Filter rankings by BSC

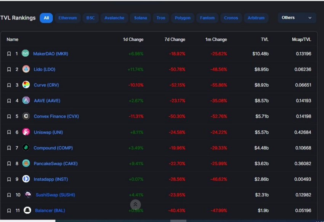point(90,18)
